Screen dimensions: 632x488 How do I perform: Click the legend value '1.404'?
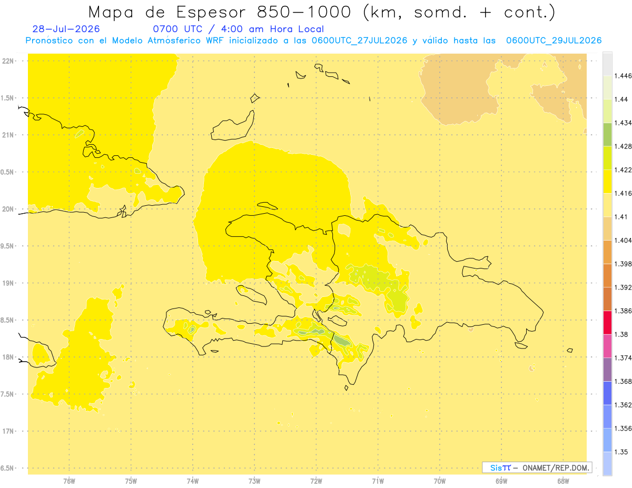[623, 241]
